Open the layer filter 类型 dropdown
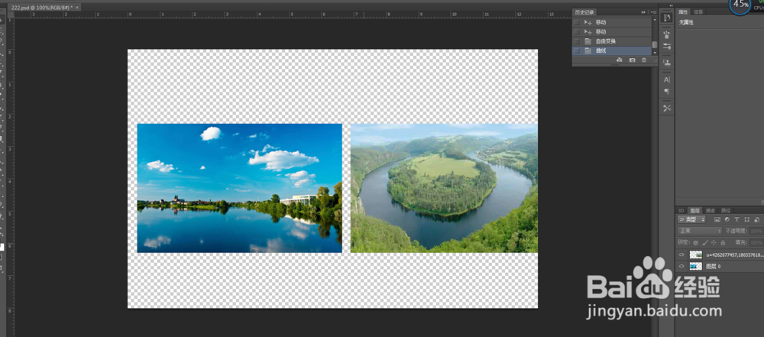764x337 pixels. (692, 220)
